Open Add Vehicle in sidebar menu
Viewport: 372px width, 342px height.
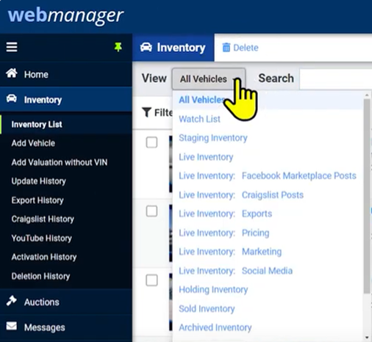(33, 143)
